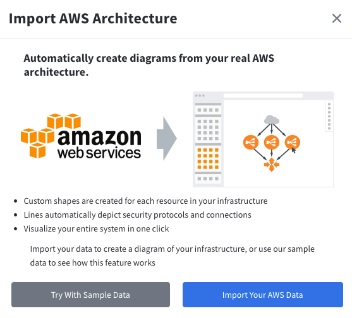Click the gray cloud icon in the diagram
The height and width of the screenshot is (318, 352).
[x=272, y=120]
